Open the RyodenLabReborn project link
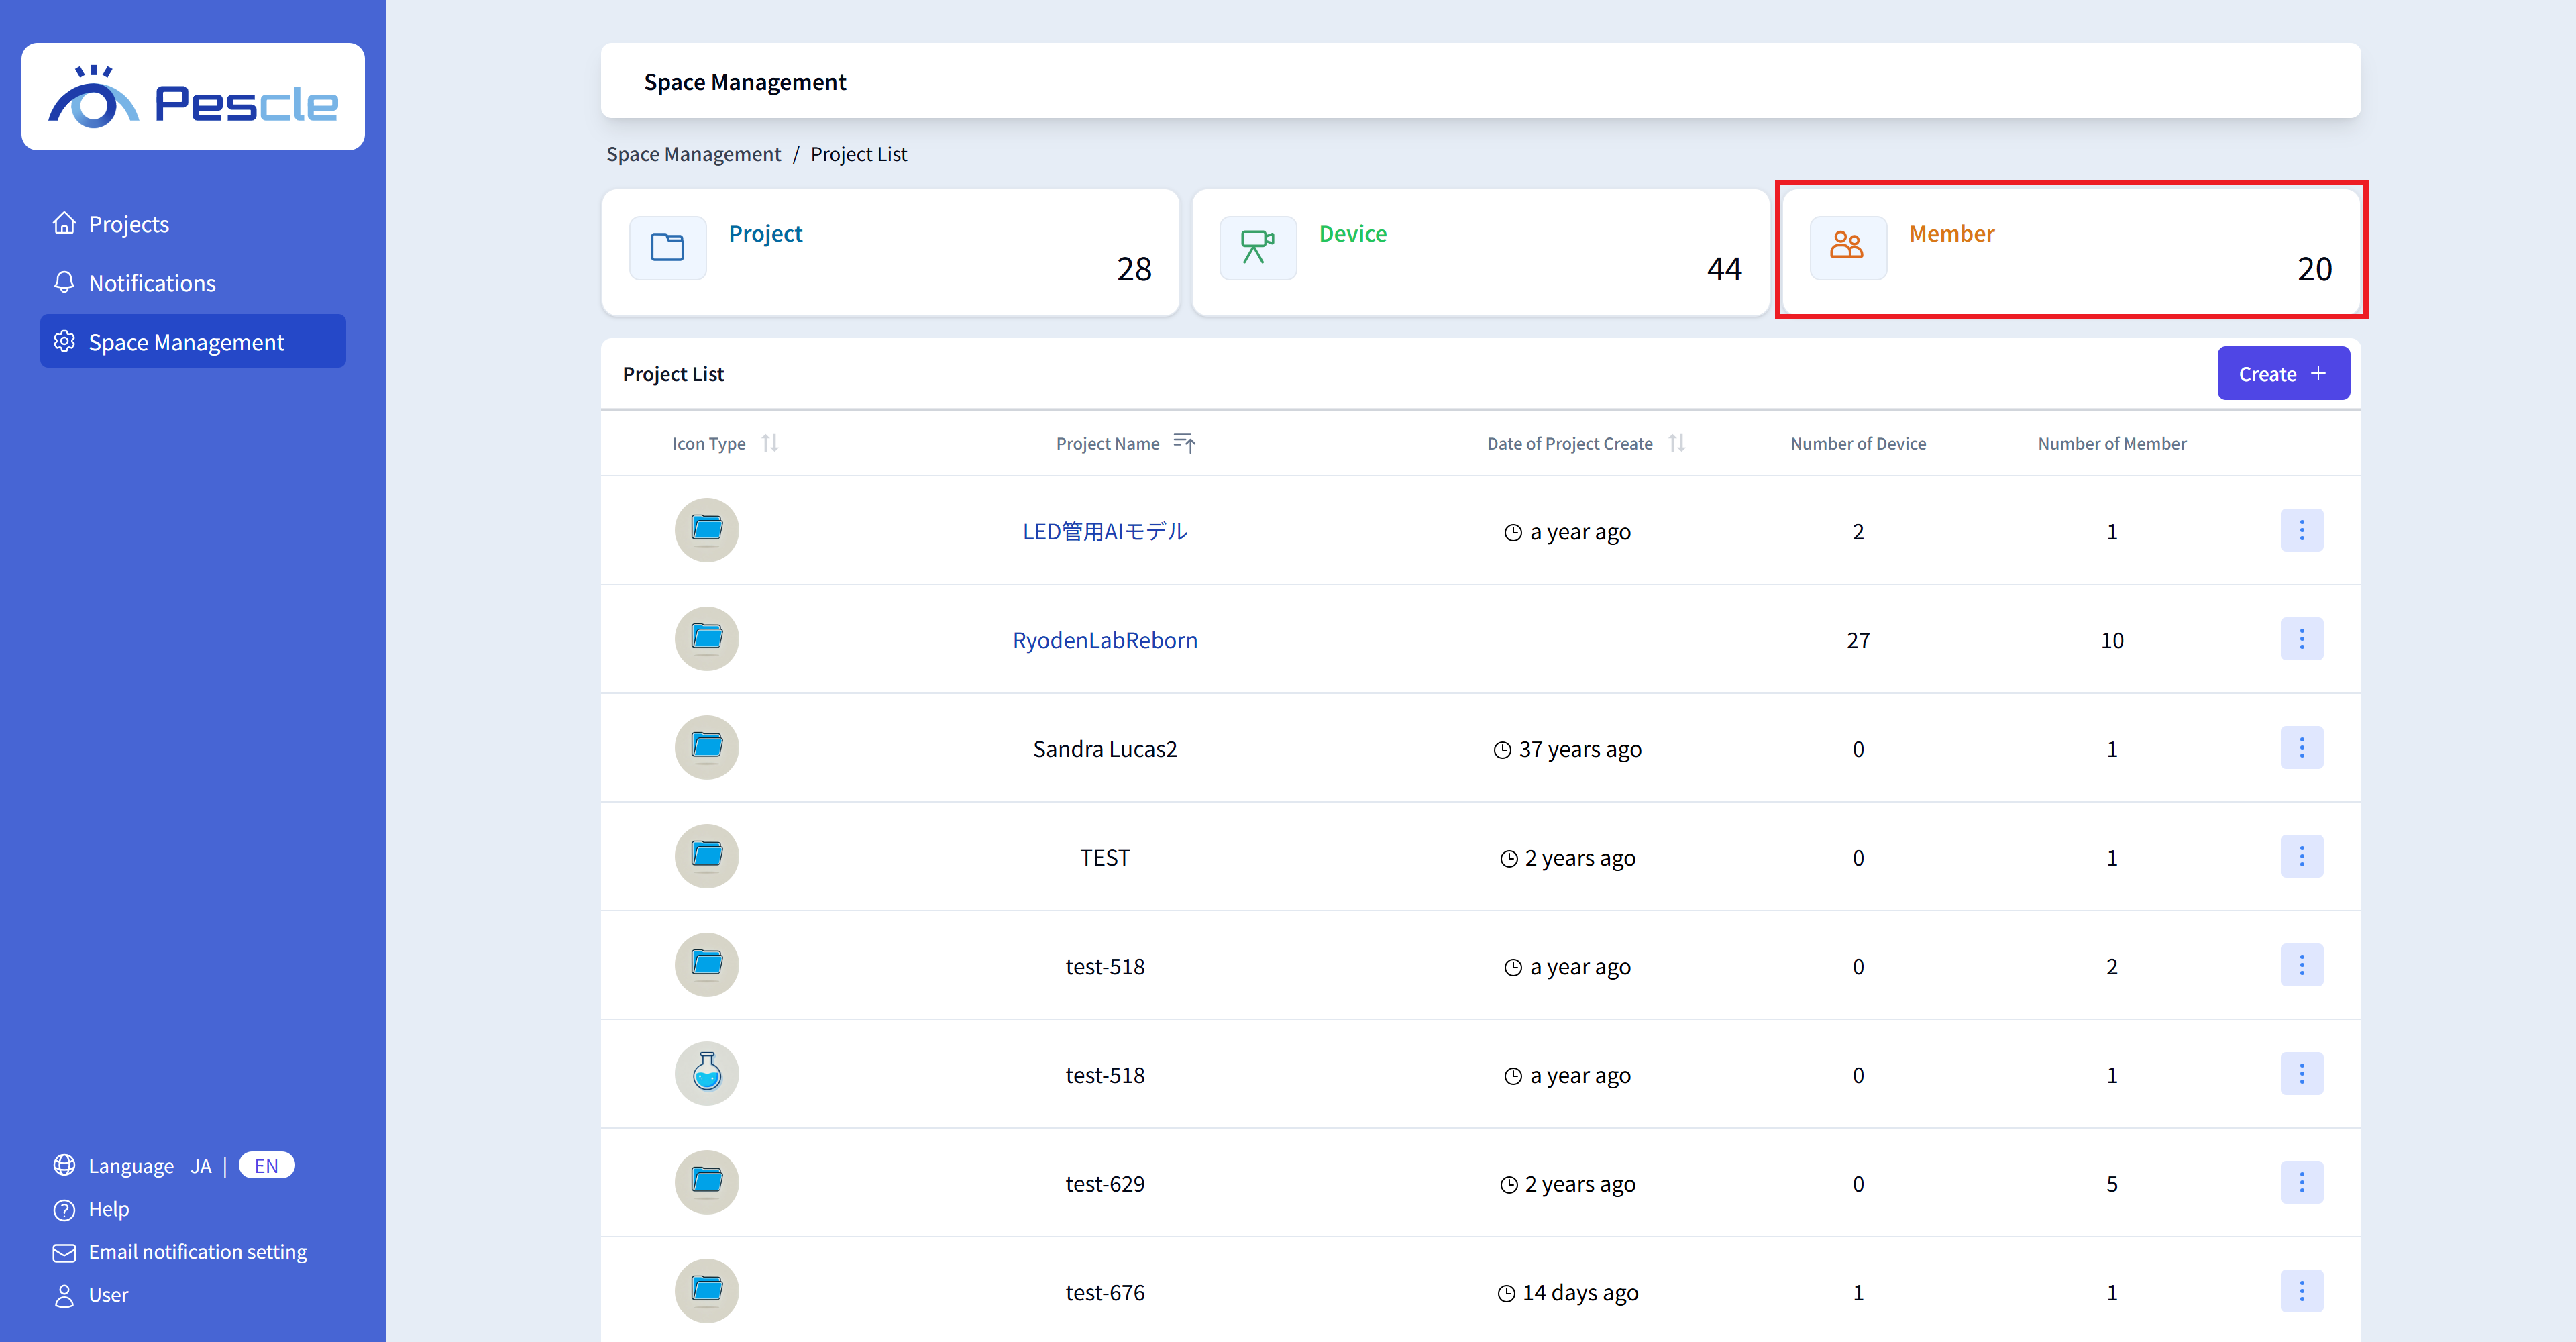 (x=1104, y=640)
